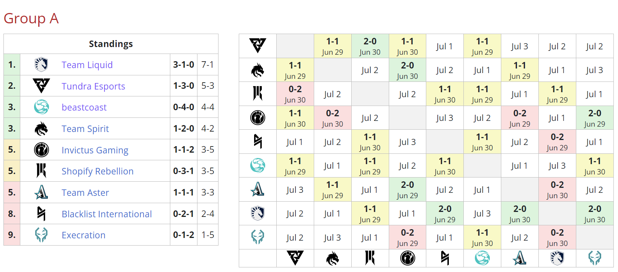Go to the Team Aster link
The image size is (618, 272).
(85, 193)
